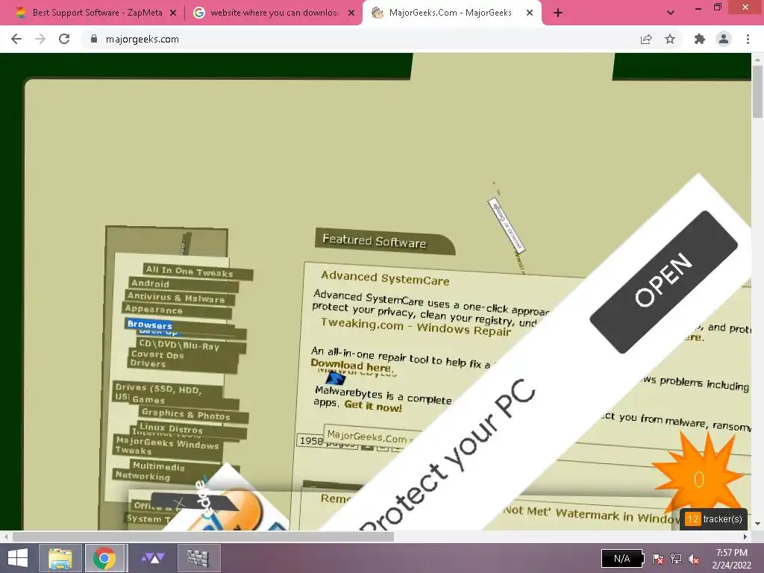Open Tweaking.com - Windows Repair link
Screen dimensions: 764x573
[416, 327]
